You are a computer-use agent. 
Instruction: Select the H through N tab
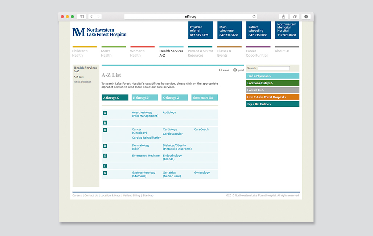tap(145, 98)
